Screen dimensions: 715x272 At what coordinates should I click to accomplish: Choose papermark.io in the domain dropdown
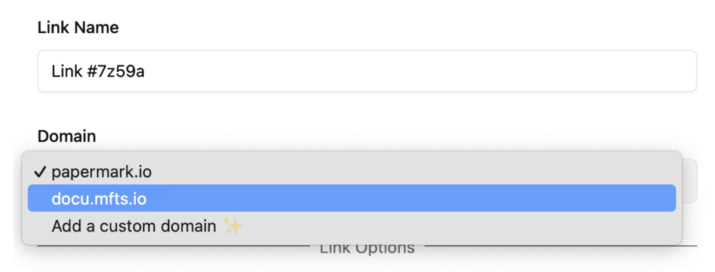[101, 172]
